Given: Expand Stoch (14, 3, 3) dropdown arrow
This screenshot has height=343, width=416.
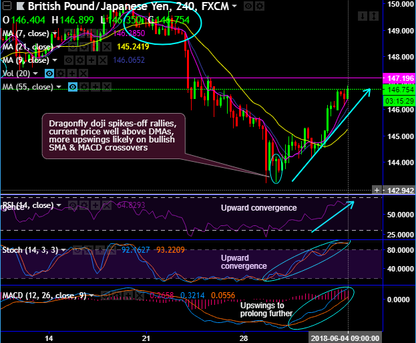Looking at the screenshot, I should [x=63, y=250].
